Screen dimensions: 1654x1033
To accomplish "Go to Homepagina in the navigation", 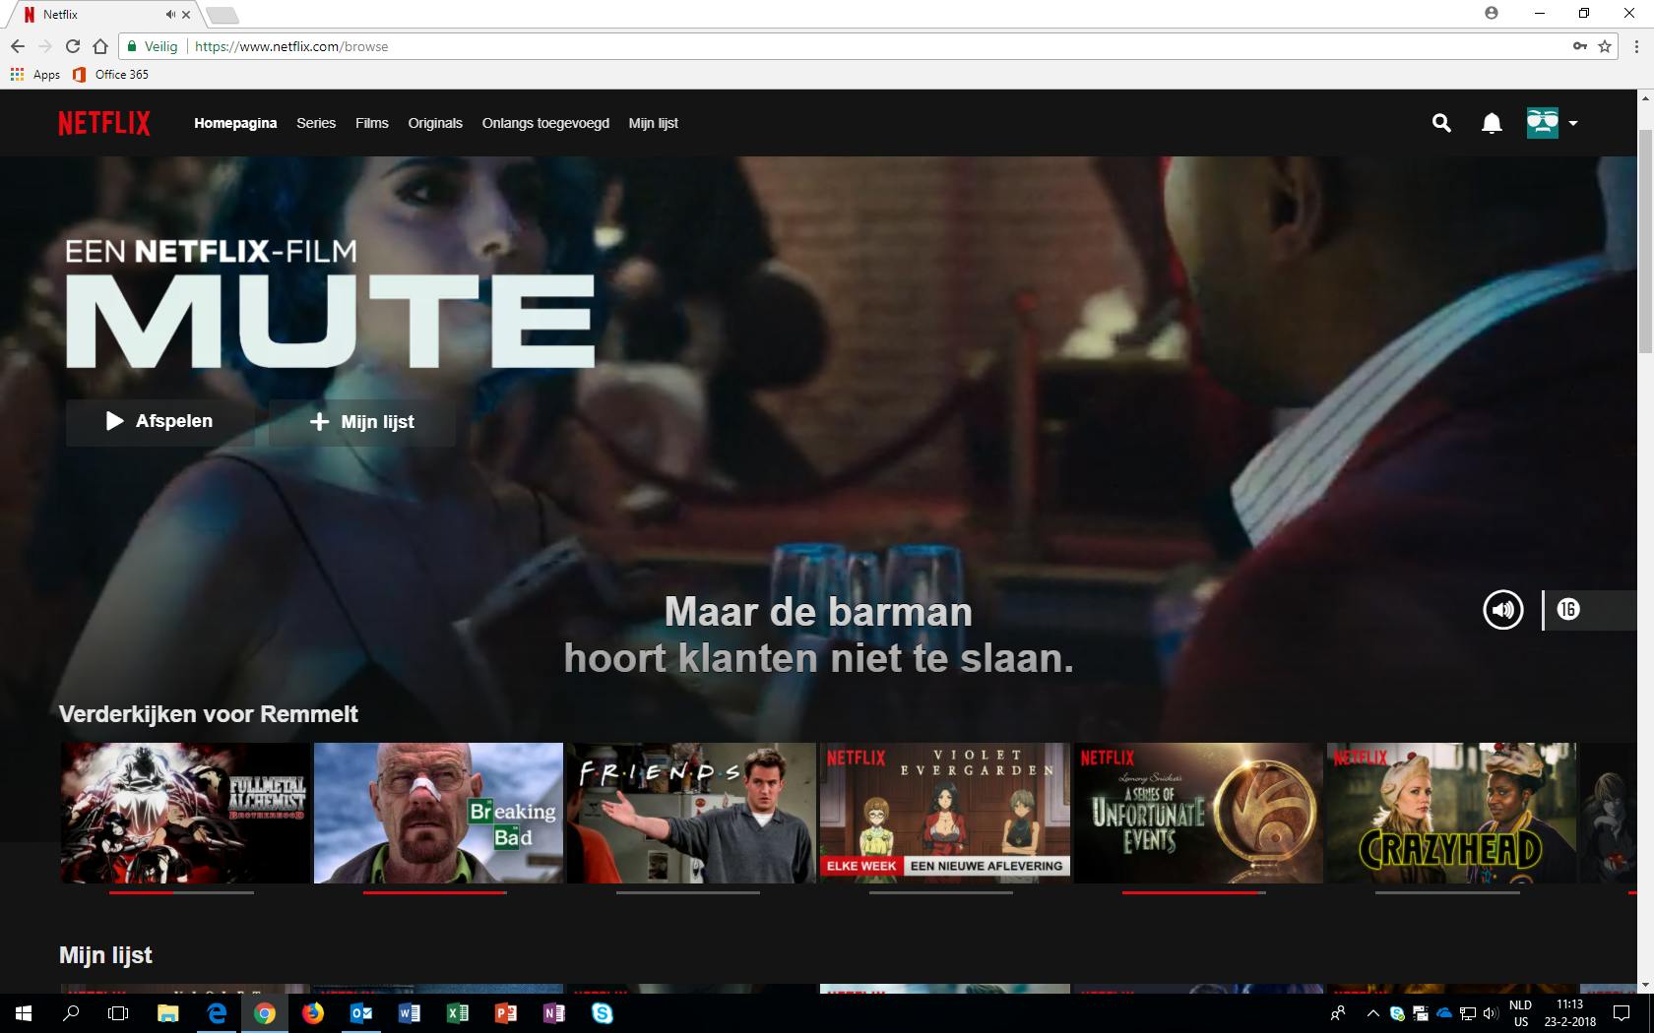I will pyautogui.click(x=235, y=123).
